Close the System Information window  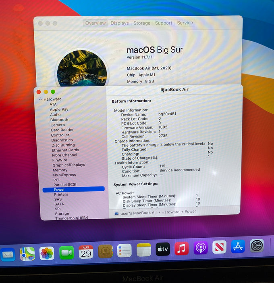[x=39, y=92]
